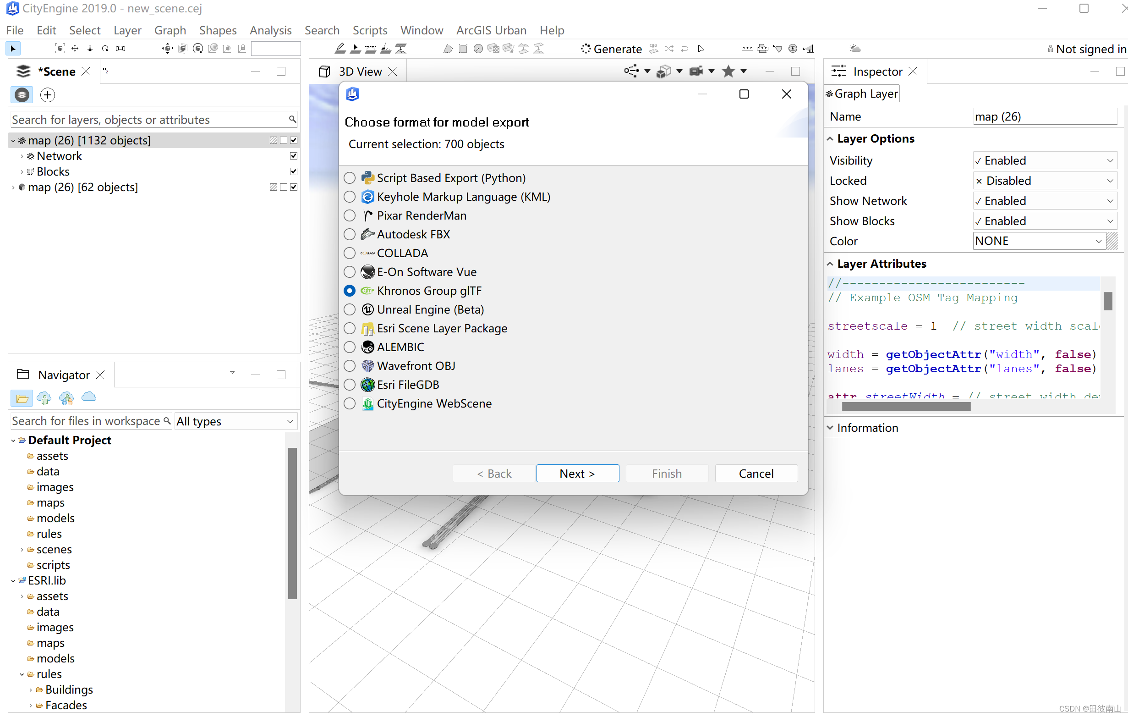Click the hatched color swatch beside NONE
Screen dimensions: 1128x717
pyautogui.click(x=1112, y=241)
